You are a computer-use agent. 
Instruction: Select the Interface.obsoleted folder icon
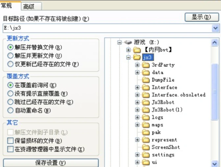[x=146, y=95]
